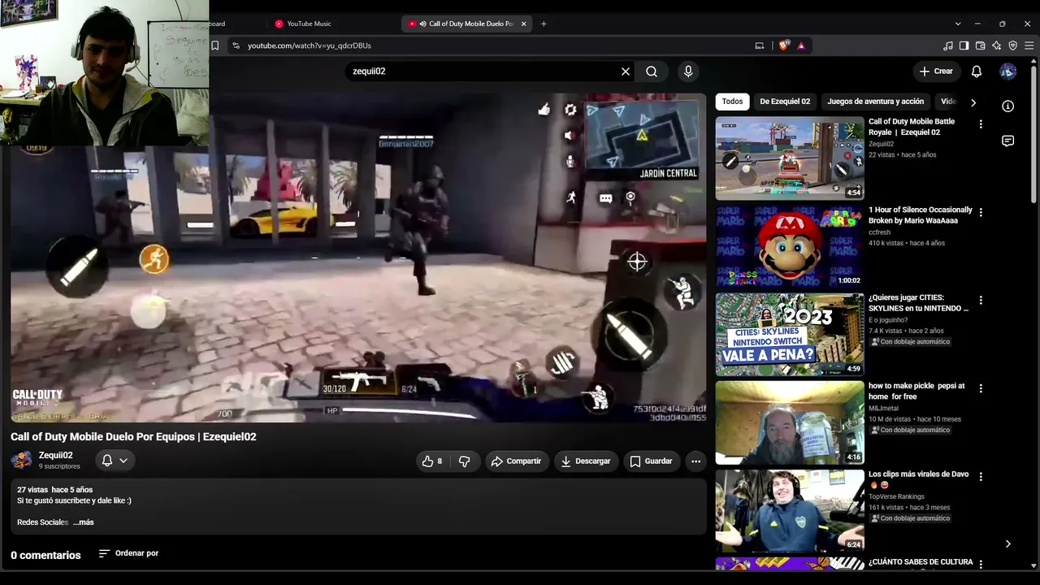Image resolution: width=1040 pixels, height=585 pixels.
Task: Expand the subscription notification bell dropdown
Action: pos(115,461)
